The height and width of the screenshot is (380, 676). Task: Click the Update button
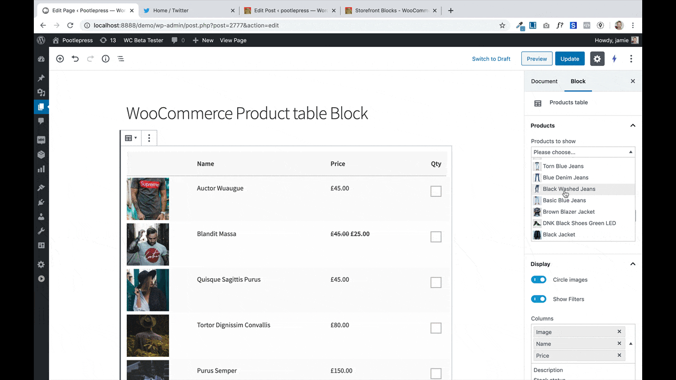coord(569,59)
